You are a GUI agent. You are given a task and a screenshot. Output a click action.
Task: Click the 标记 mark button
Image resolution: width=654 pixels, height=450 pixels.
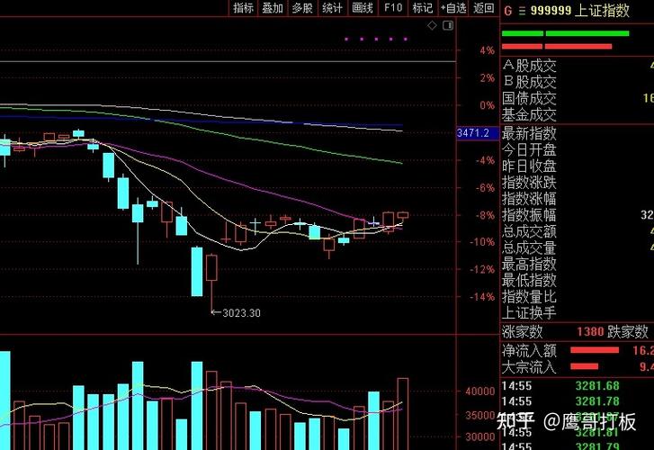[422, 8]
